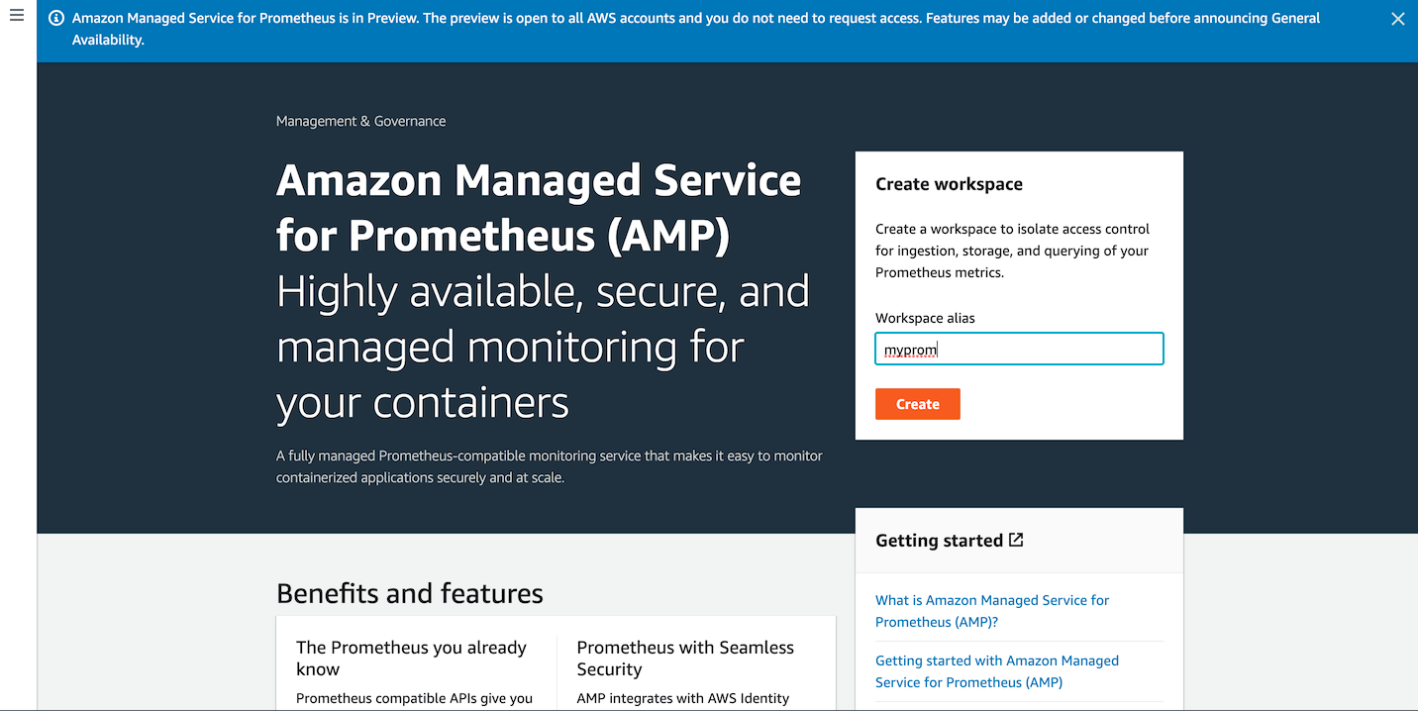
Task: Select the 'myprom' text in the alias field
Action: point(908,349)
